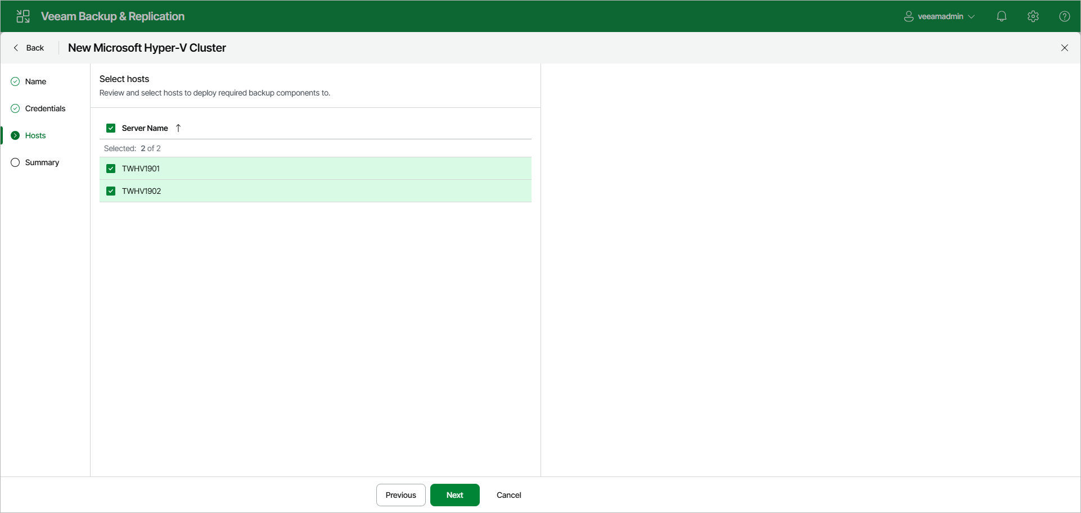Select the TWHV1901 host name text
This screenshot has height=513, width=1081.
point(141,169)
